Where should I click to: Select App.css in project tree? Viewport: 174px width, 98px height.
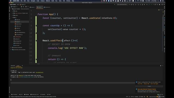tap(17, 20)
